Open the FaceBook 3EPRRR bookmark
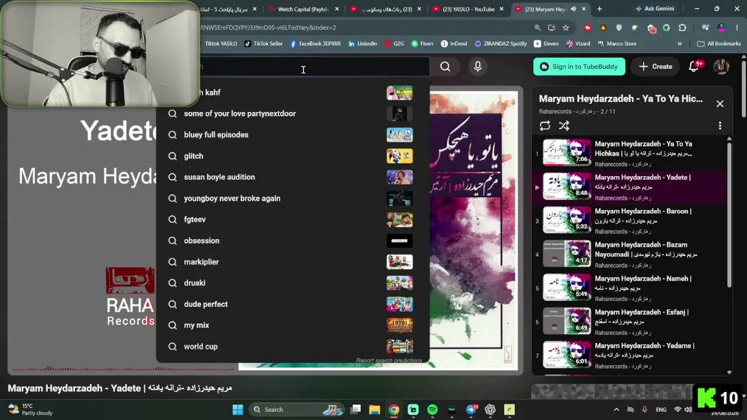 pos(315,44)
